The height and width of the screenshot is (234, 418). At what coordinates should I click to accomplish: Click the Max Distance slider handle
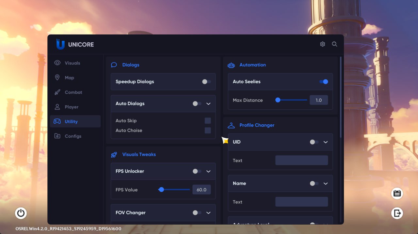[278, 100]
